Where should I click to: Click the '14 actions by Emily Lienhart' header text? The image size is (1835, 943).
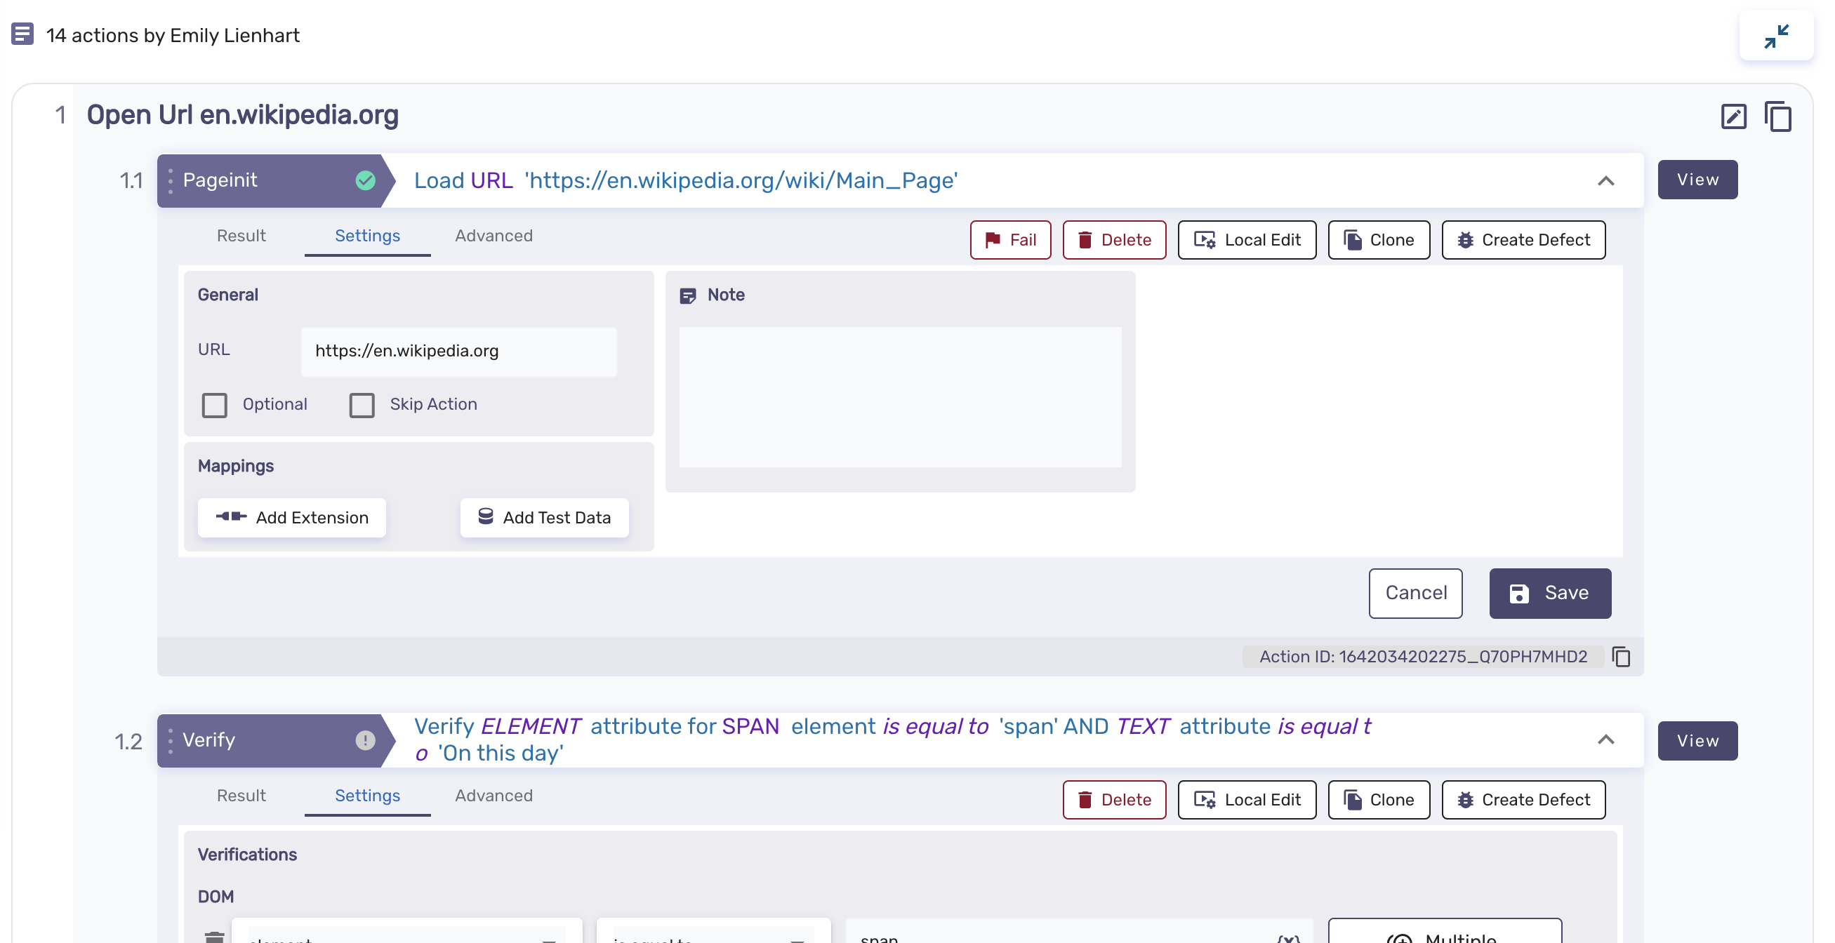tap(173, 35)
